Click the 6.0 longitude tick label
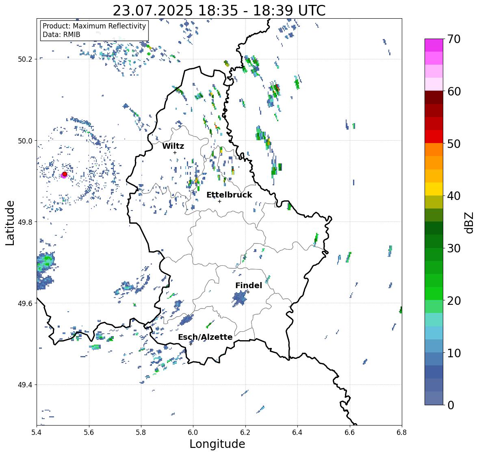 click(193, 432)
